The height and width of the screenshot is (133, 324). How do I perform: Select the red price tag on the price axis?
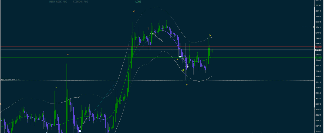(x=318, y=47)
